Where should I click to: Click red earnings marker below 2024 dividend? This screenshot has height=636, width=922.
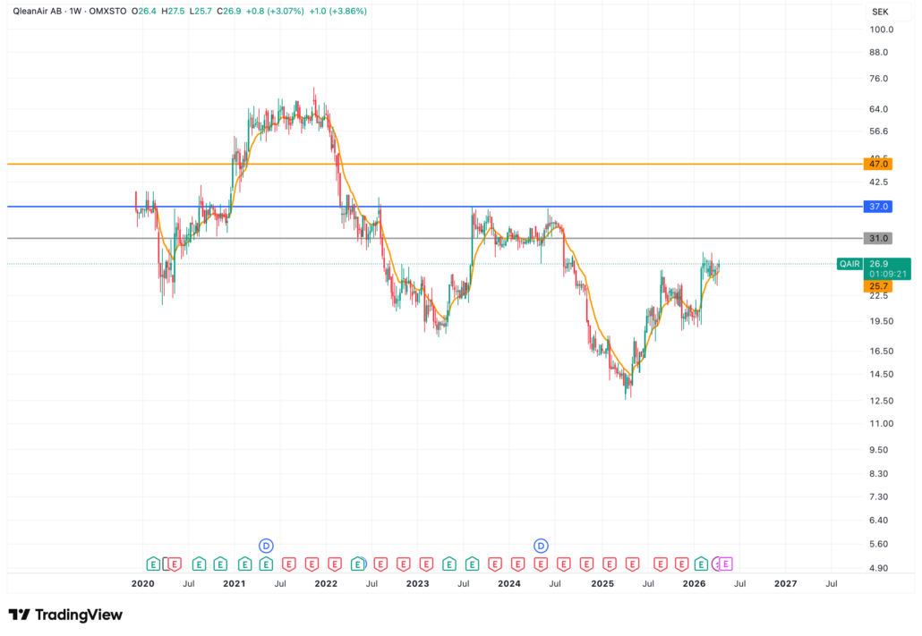(x=541, y=564)
